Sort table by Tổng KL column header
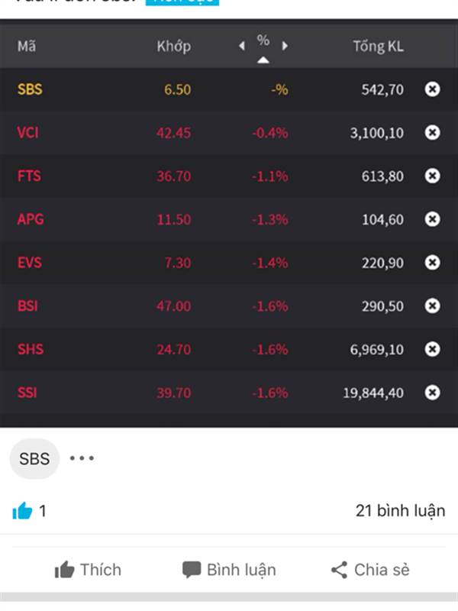This screenshot has width=458, height=611. click(x=378, y=47)
